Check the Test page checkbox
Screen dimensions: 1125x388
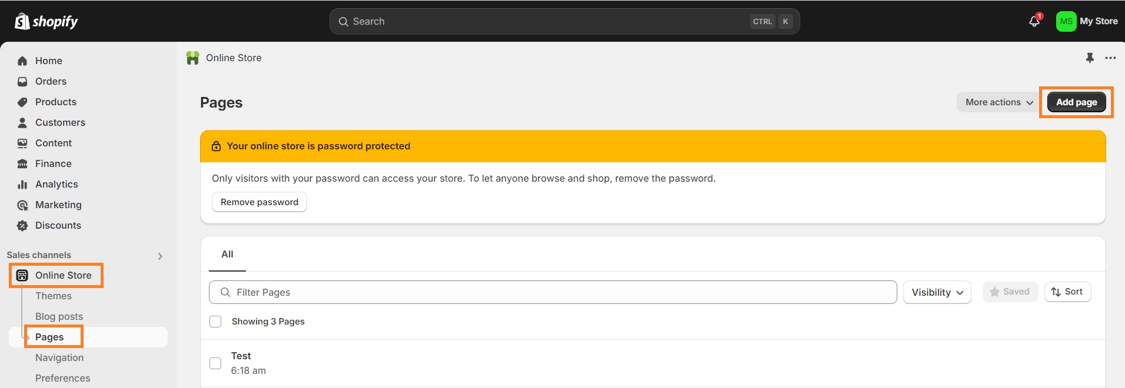pyautogui.click(x=216, y=363)
